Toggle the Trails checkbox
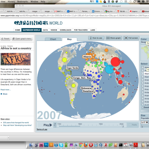 click(x=130, y=125)
